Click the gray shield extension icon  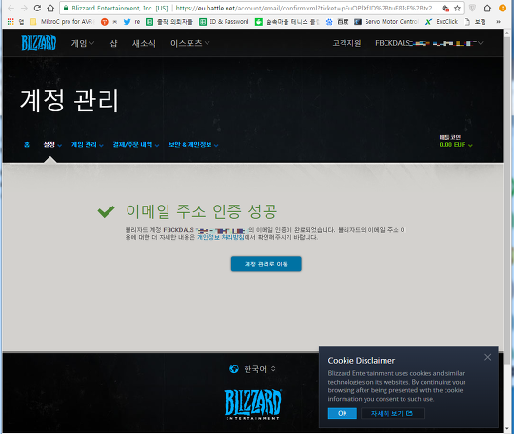coord(472,8)
